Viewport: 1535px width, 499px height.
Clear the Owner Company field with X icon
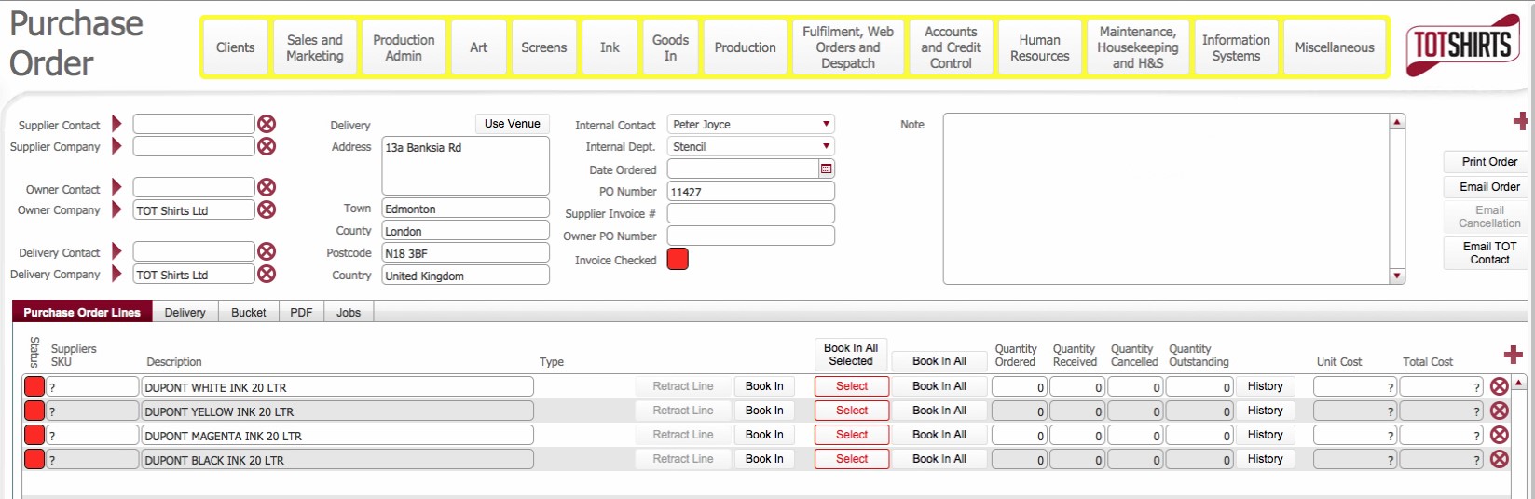pos(267,209)
